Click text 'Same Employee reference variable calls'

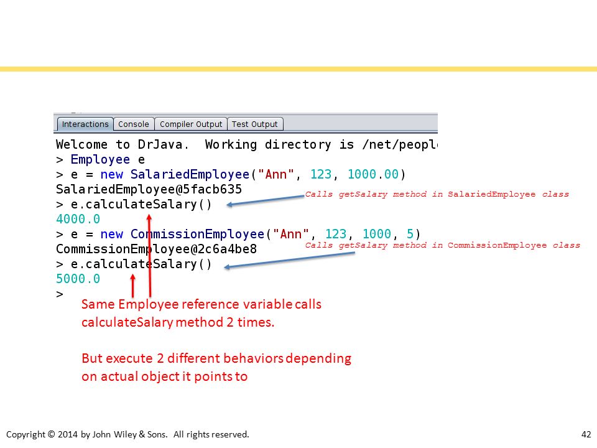click(201, 304)
